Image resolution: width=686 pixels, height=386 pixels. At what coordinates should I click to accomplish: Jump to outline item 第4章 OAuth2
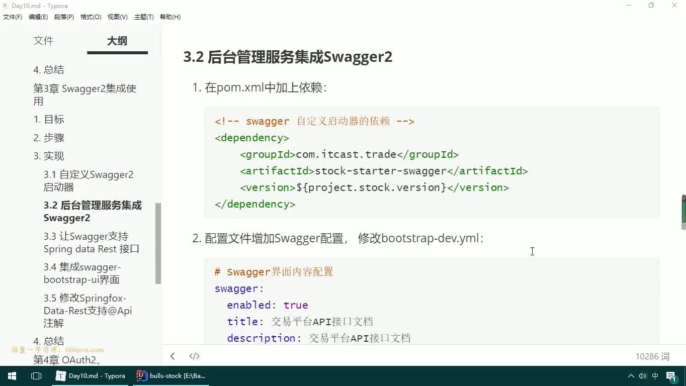coord(67,359)
